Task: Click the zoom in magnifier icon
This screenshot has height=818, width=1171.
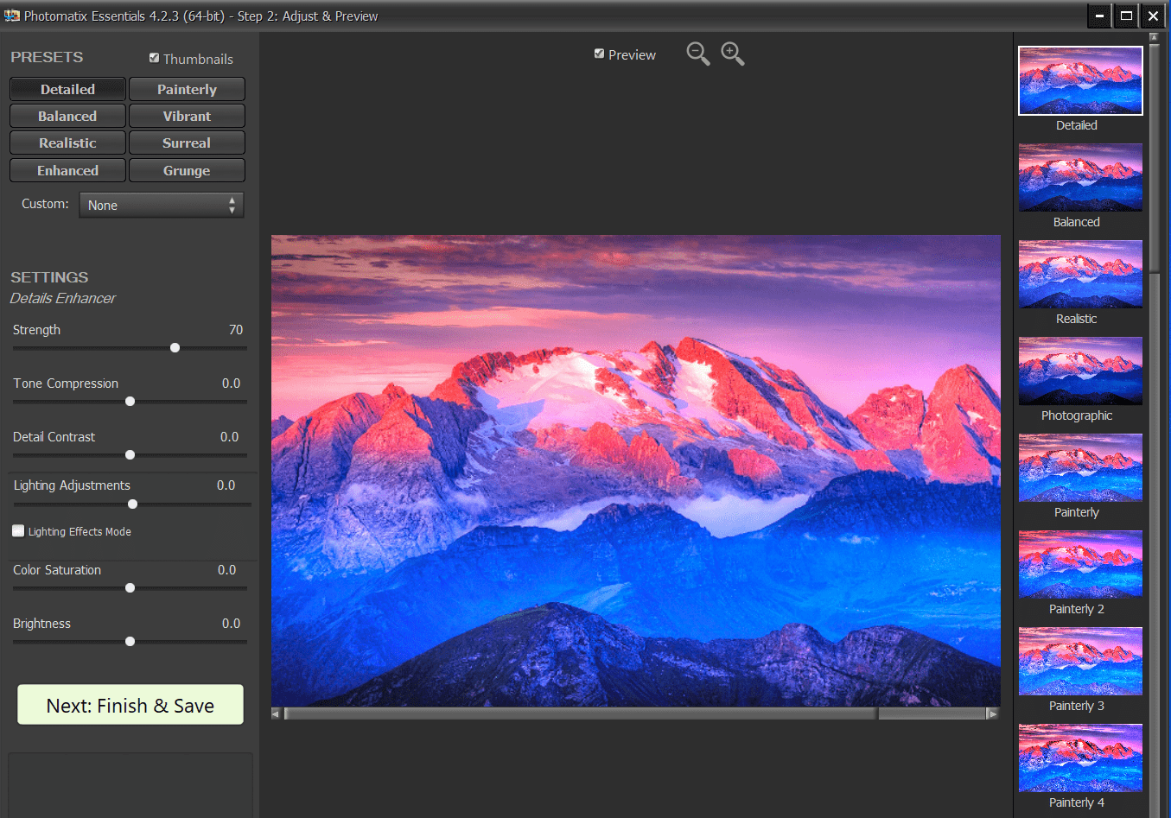Action: (733, 54)
